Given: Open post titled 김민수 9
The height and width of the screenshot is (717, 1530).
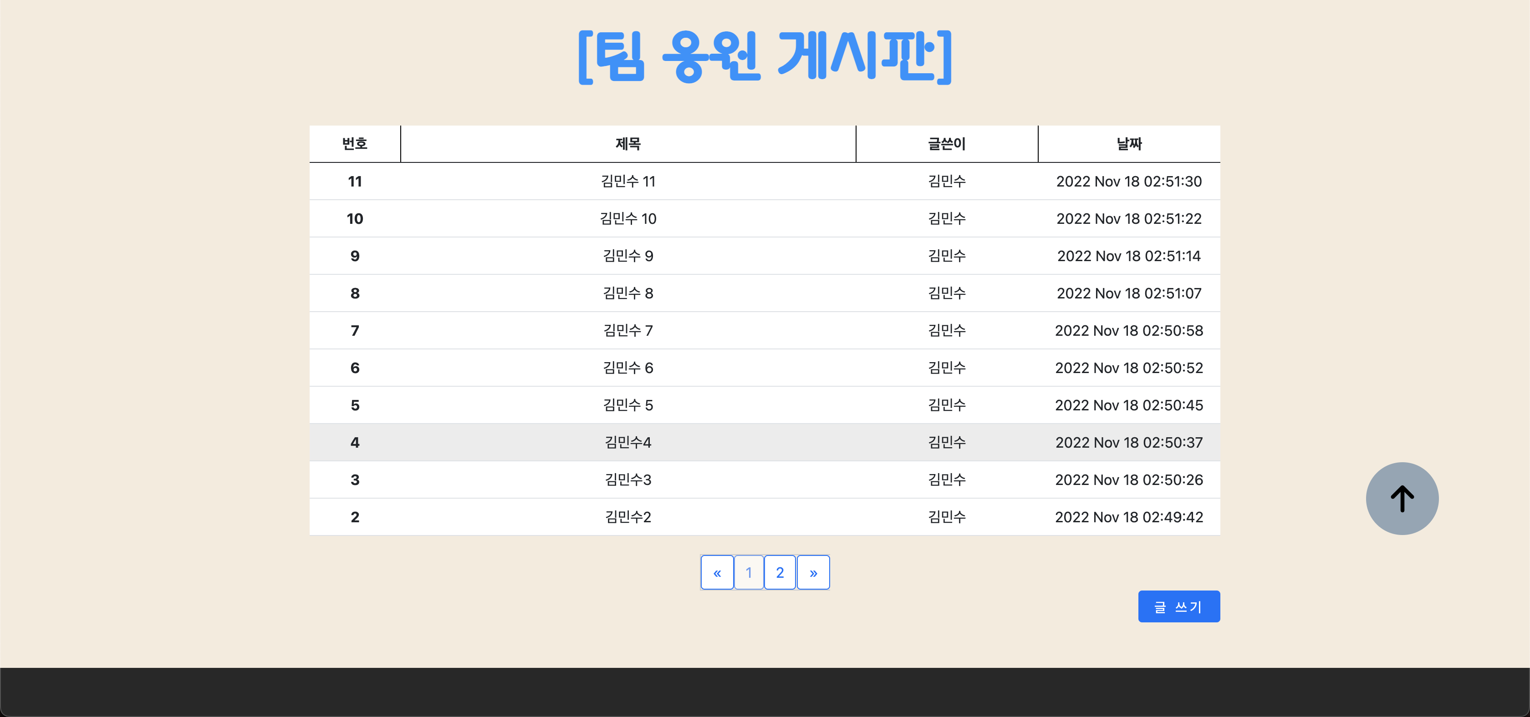Looking at the screenshot, I should [628, 257].
